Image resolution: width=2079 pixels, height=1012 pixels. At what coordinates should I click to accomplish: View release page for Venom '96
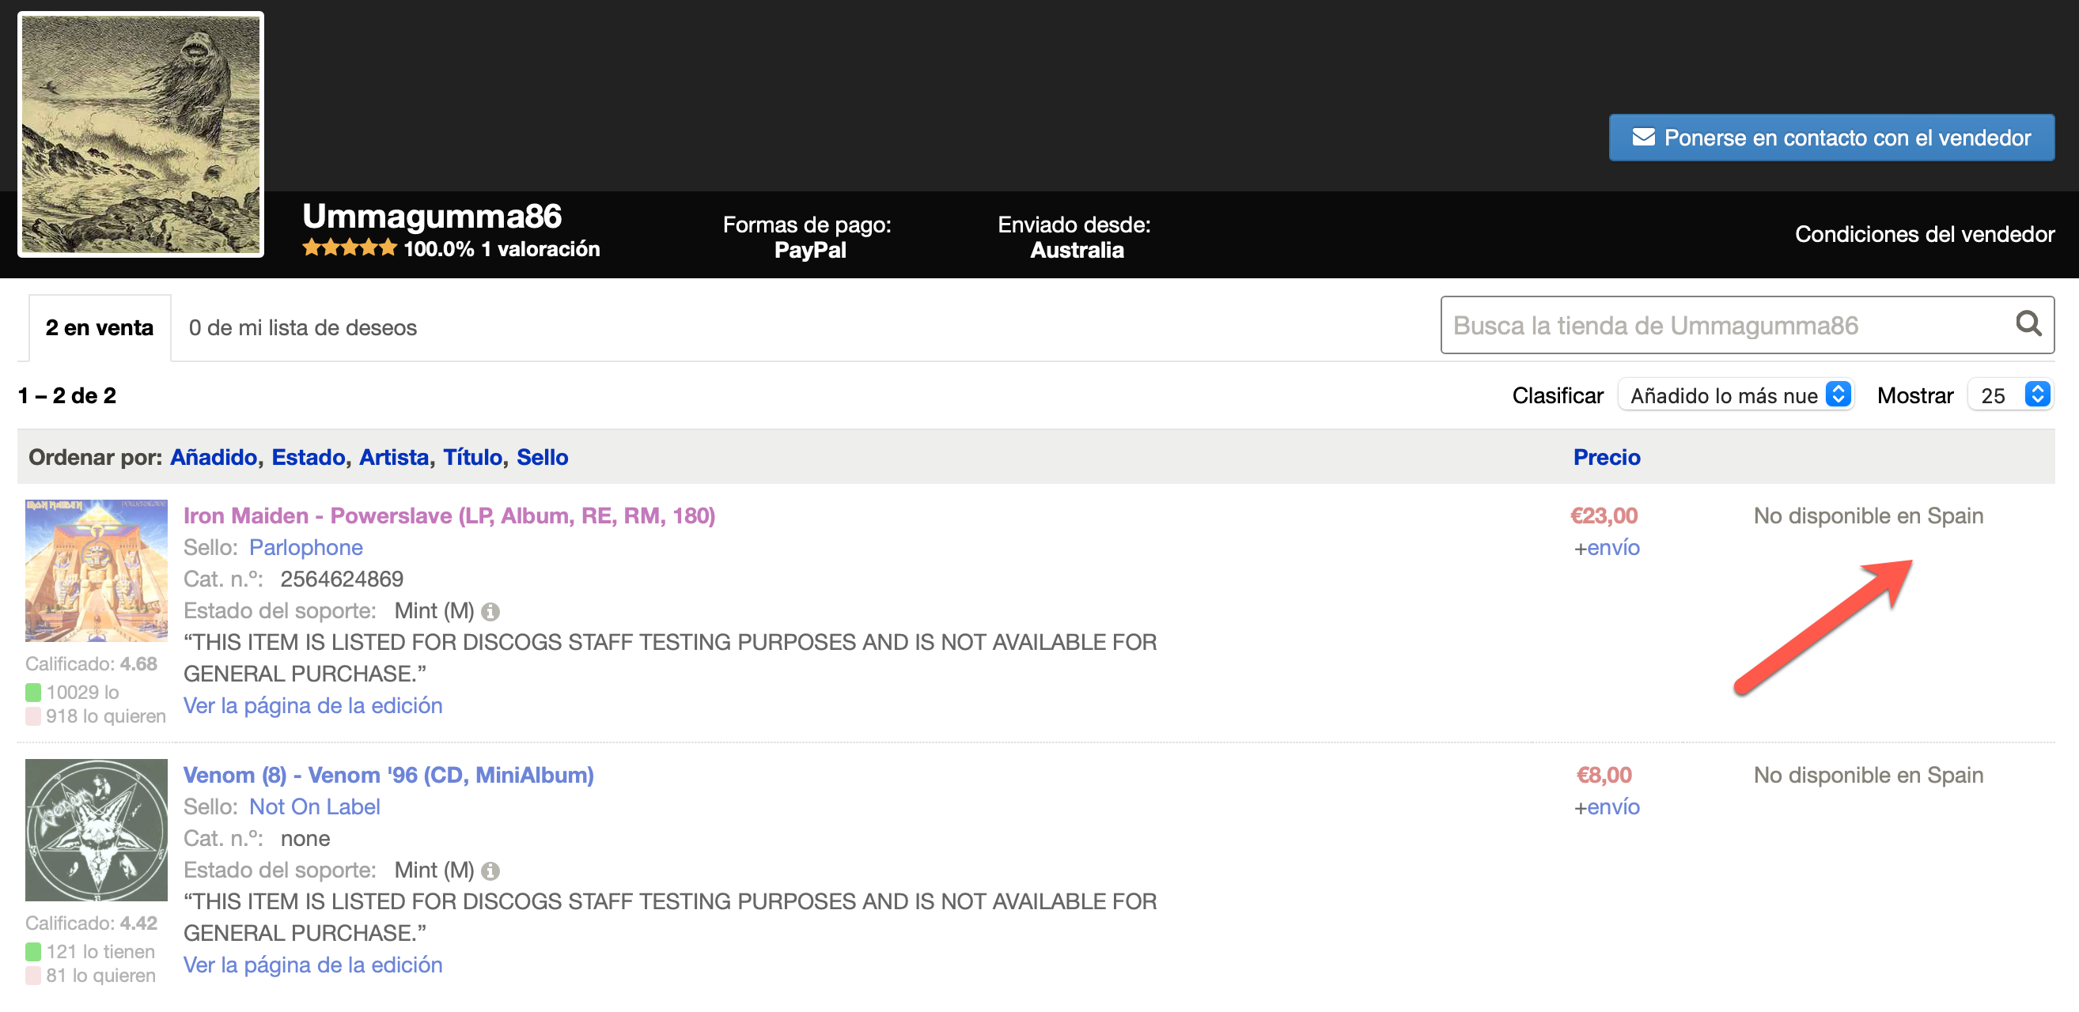pyautogui.click(x=313, y=966)
